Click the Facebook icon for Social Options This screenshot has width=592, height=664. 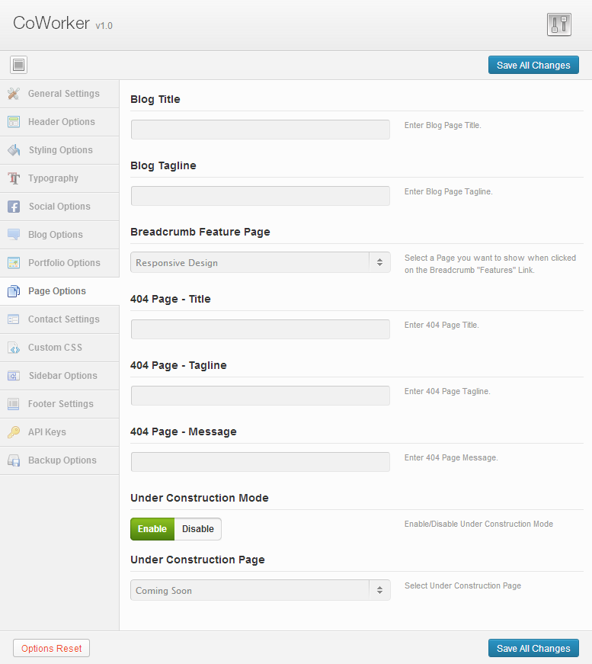(14, 207)
